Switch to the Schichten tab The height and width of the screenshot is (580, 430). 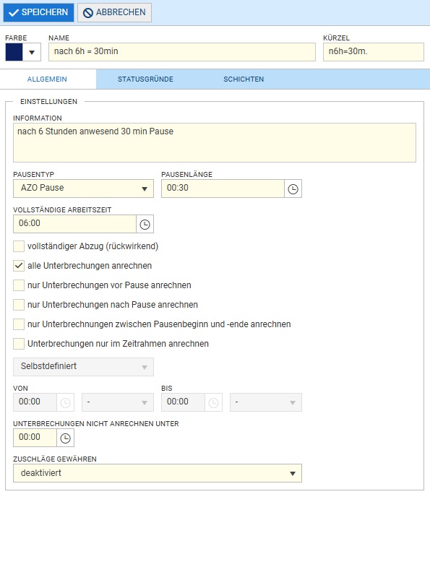244,79
